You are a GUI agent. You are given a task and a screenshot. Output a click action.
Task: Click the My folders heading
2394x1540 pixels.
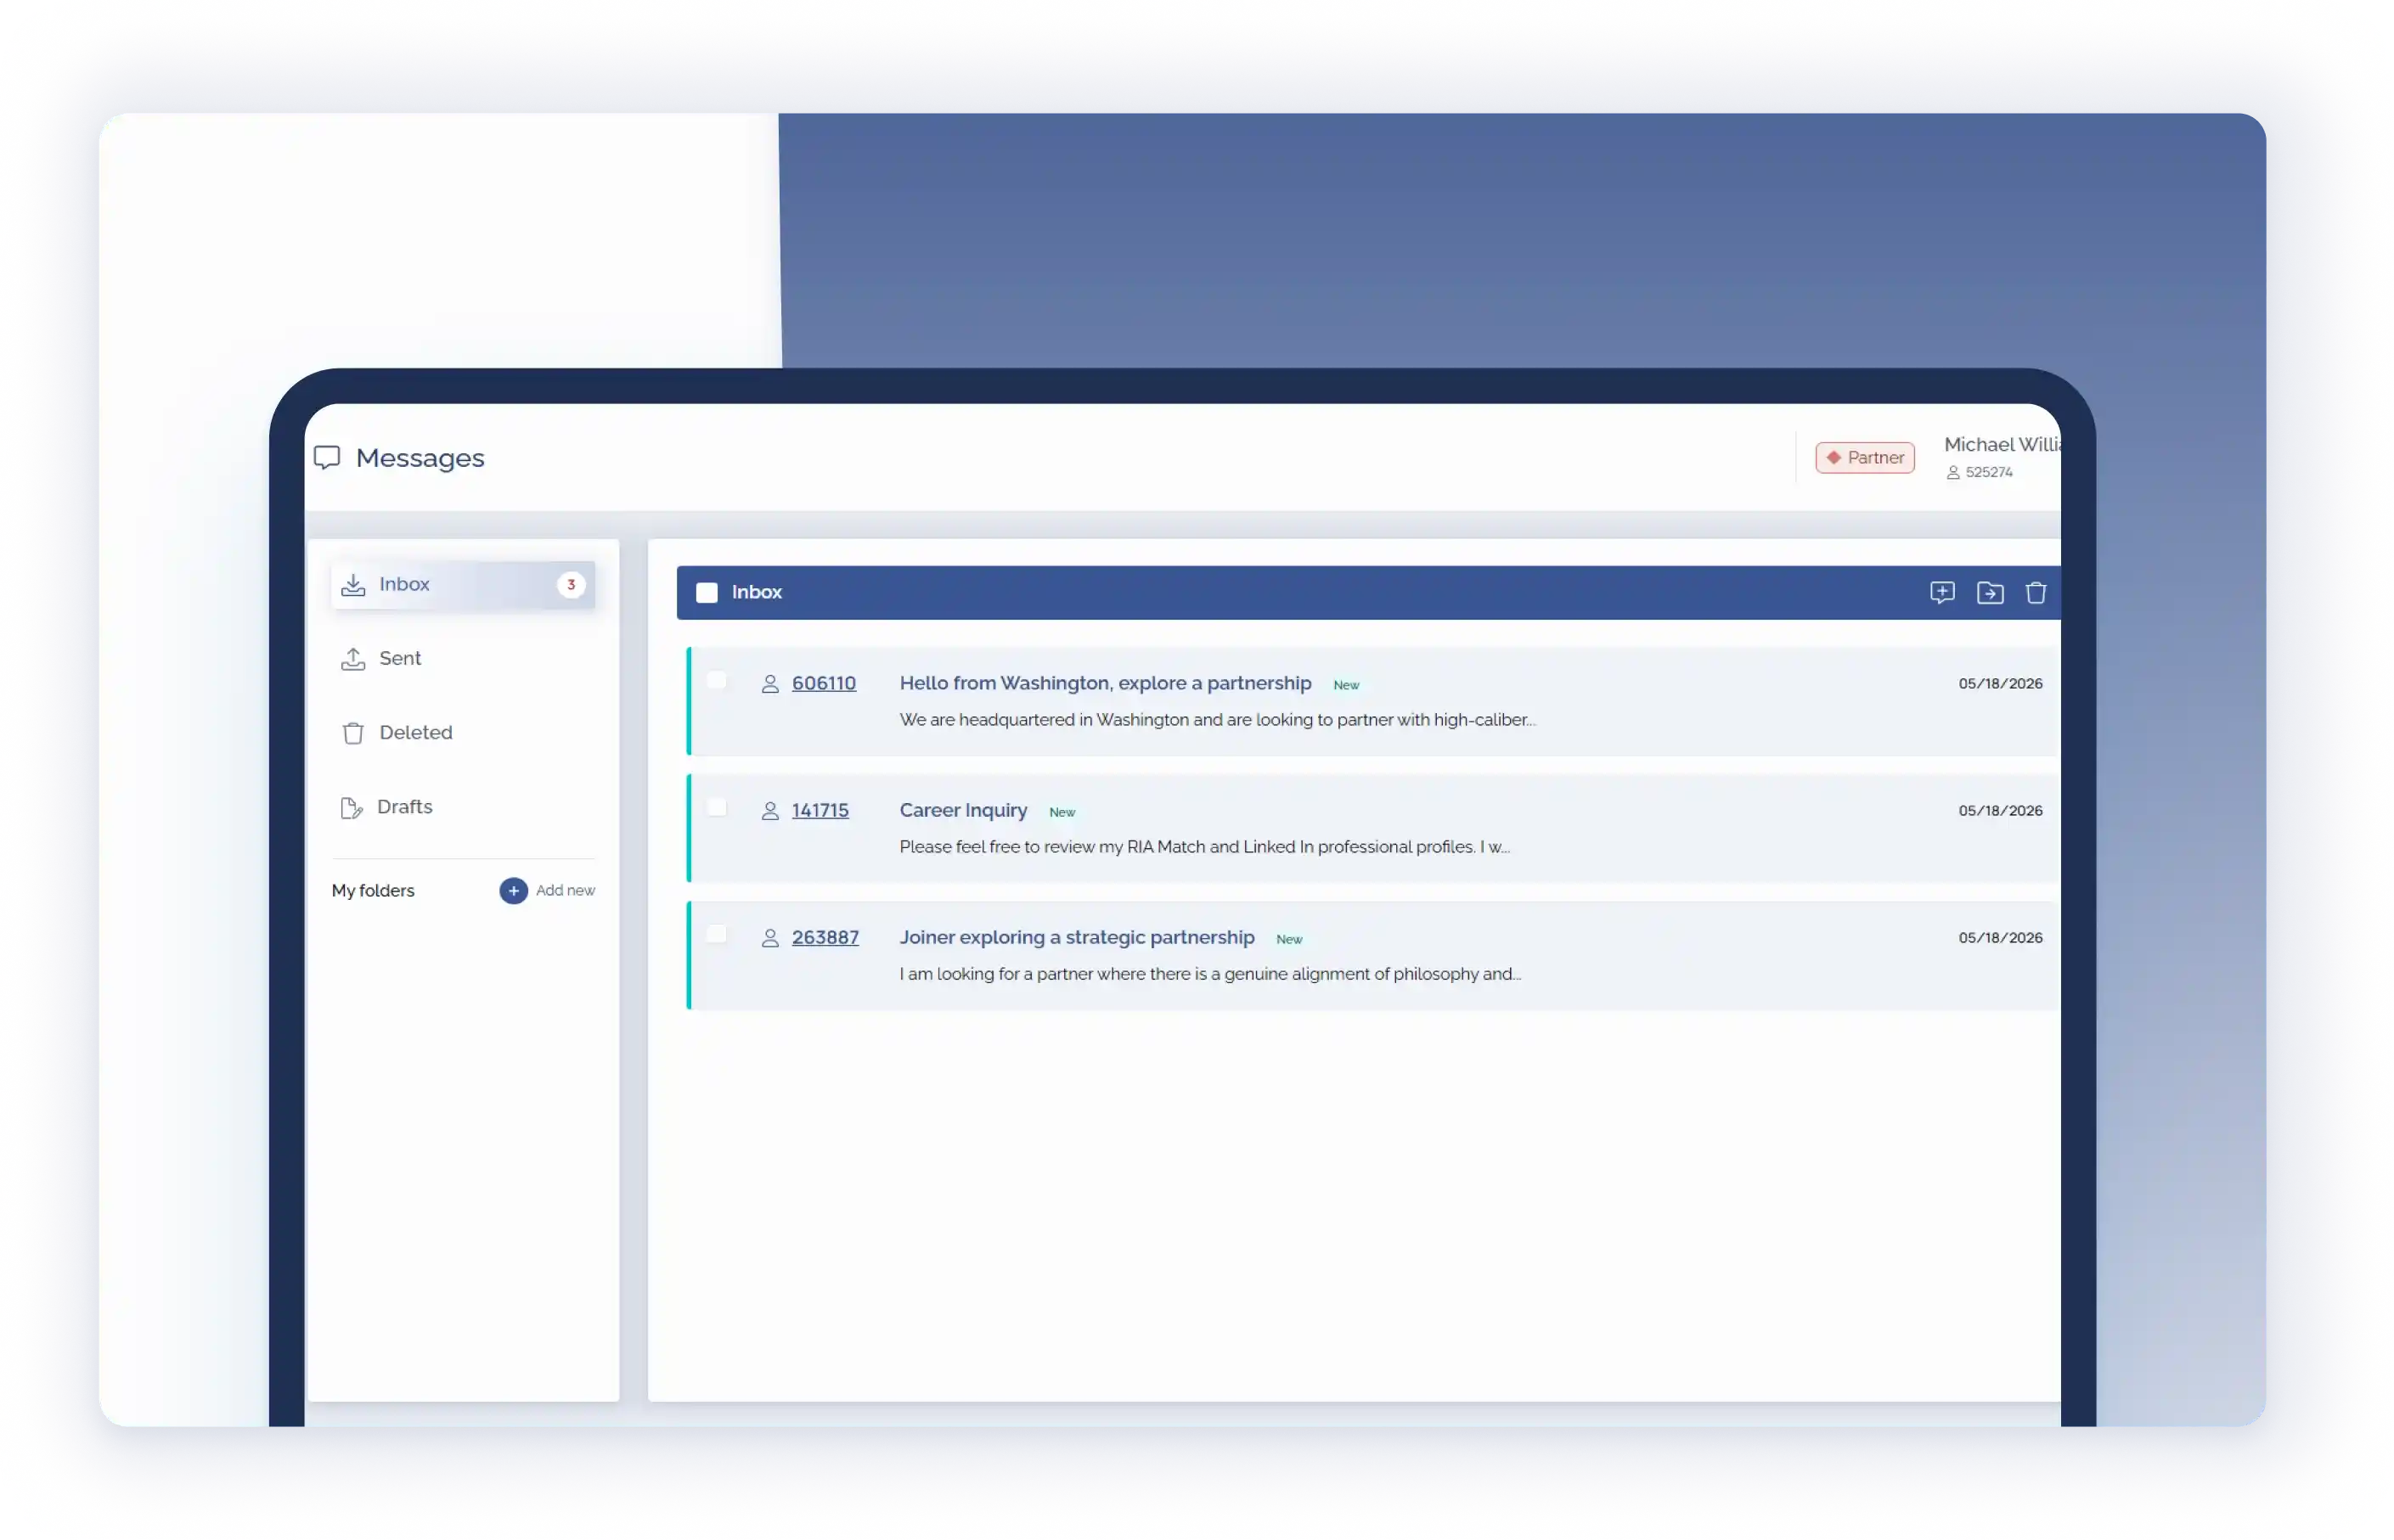point(373,891)
